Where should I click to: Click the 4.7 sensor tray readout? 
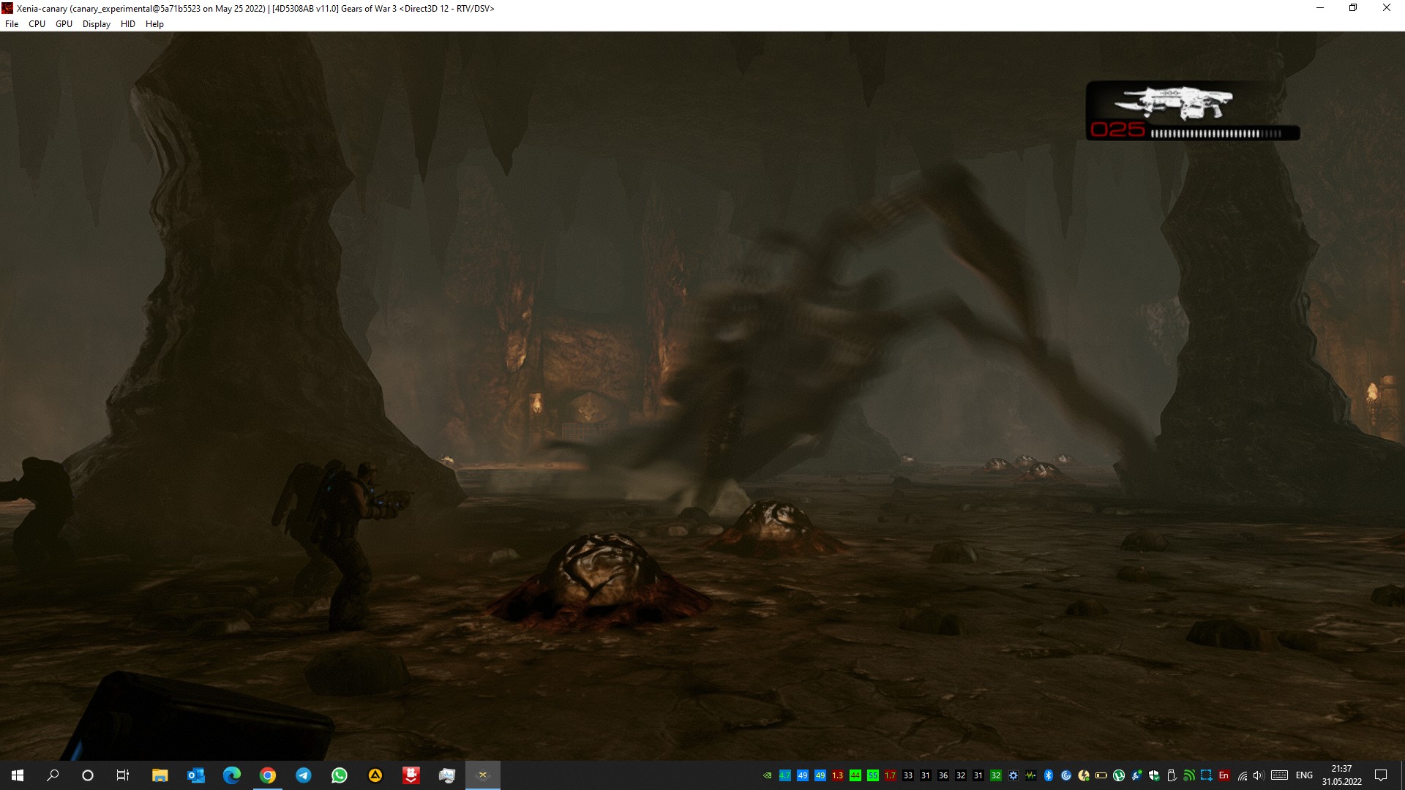[784, 775]
